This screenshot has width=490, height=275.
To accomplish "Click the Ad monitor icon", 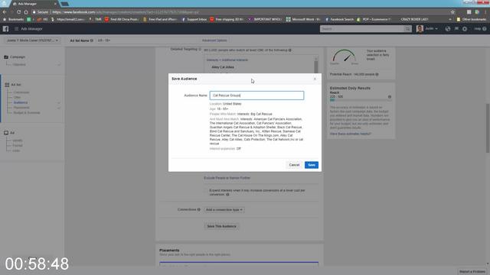I will 6,133.
